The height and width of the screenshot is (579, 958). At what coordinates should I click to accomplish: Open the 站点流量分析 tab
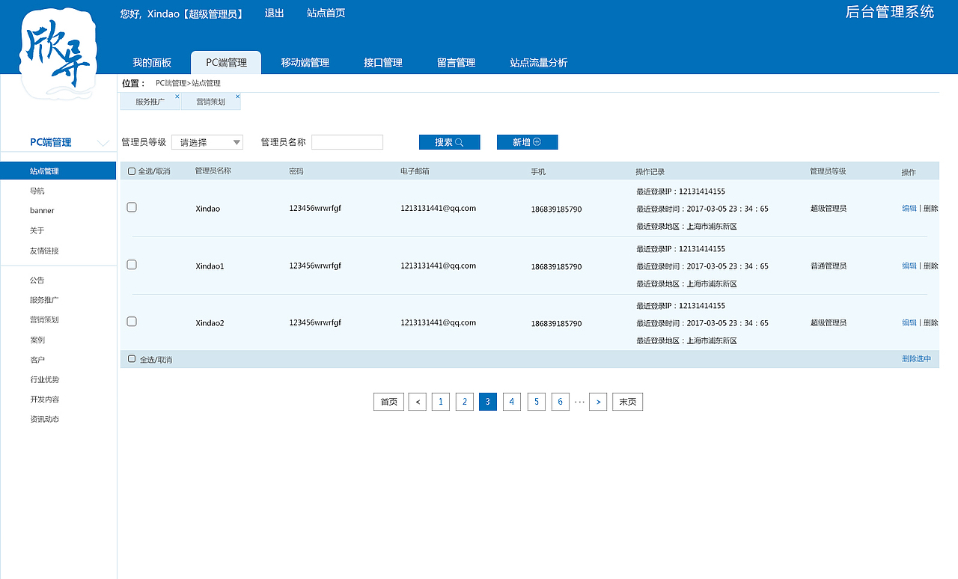(538, 63)
